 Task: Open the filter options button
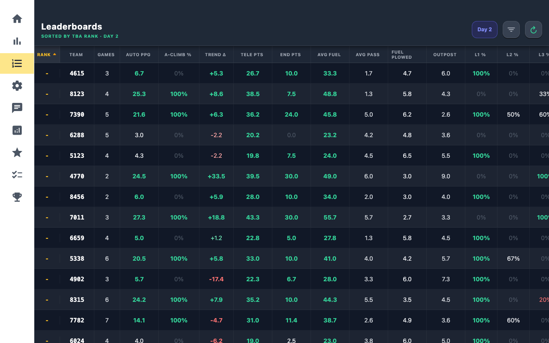click(511, 30)
